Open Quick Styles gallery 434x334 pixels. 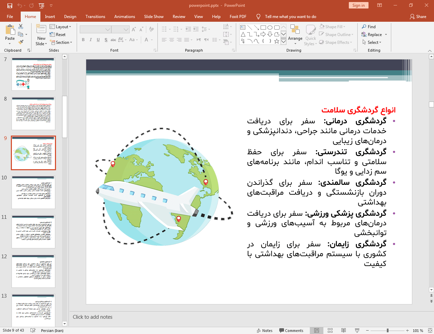coord(310,35)
